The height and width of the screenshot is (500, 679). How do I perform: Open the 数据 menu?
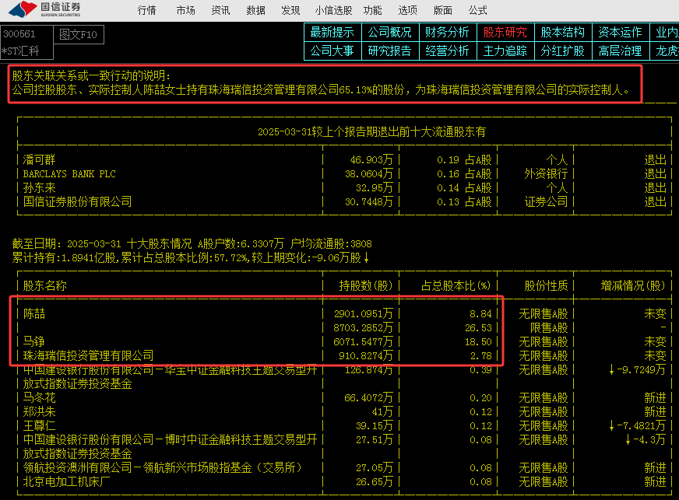[x=255, y=10]
